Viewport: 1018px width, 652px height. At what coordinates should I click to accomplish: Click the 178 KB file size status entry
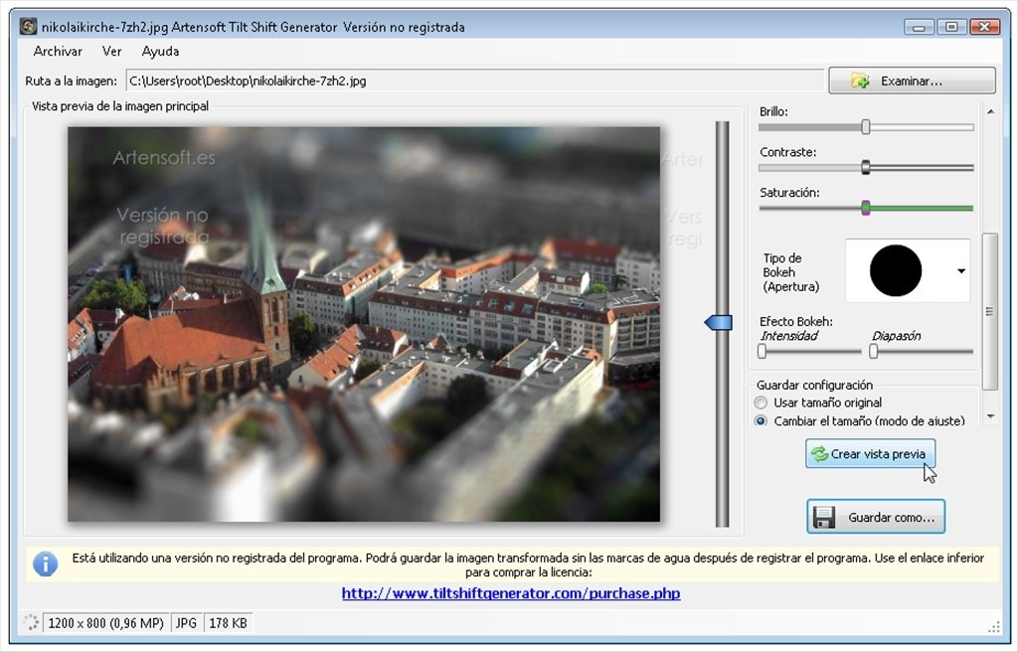228,623
